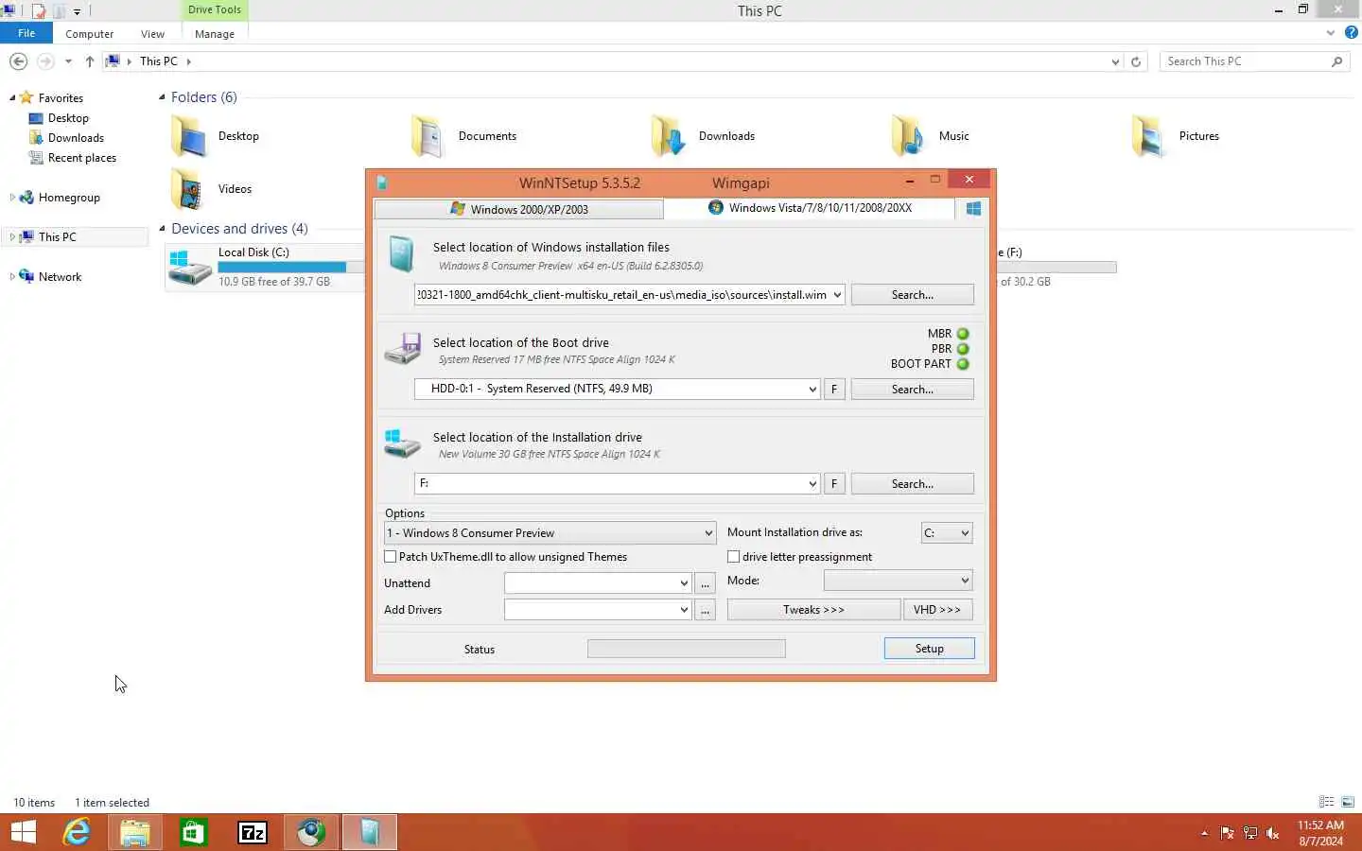1362x851 pixels.
Task: Browse for Add Drivers folder with ellipsis button
Action: tap(706, 610)
